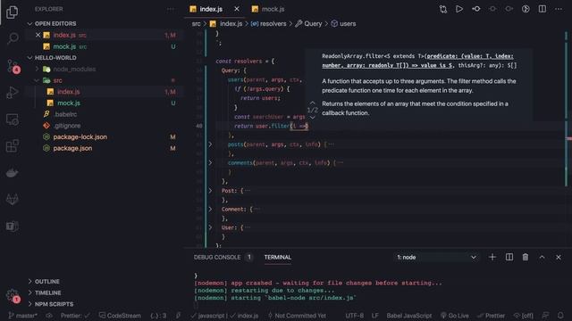Maximize the panel with chevron up
572x321 pixels.
pyautogui.click(x=542, y=258)
